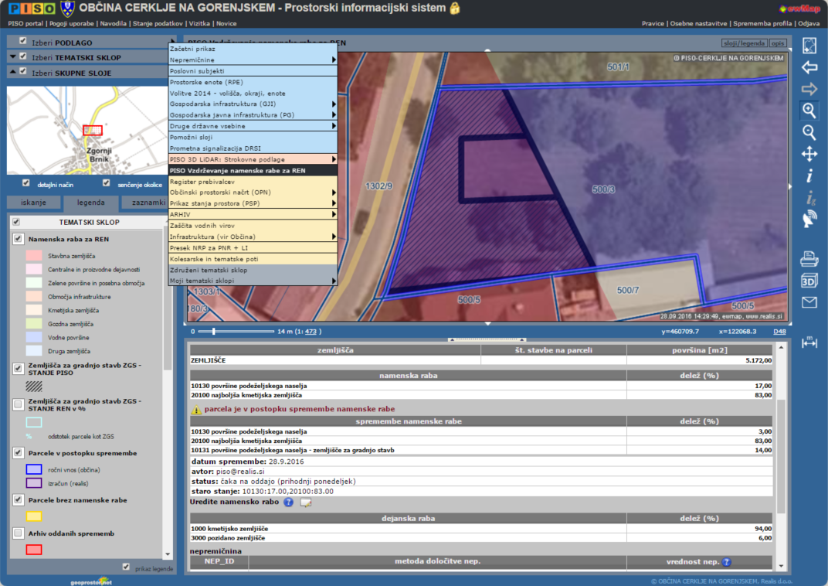Image resolution: width=828 pixels, height=586 pixels.
Task: Collapse the 'Izberi SKUPNE SLOJE' section
Action: (12, 73)
